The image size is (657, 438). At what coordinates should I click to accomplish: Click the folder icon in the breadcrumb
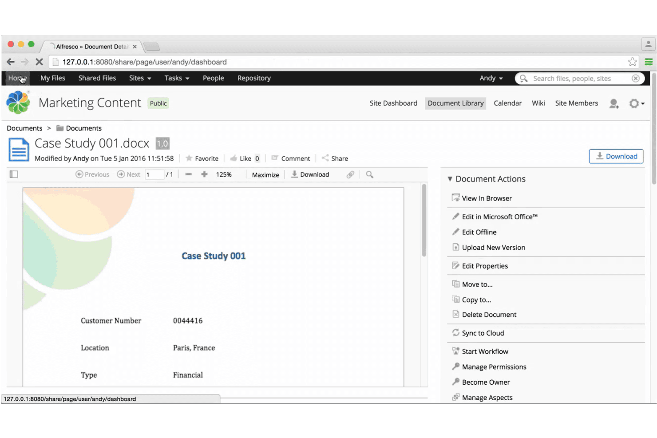pyautogui.click(x=60, y=128)
